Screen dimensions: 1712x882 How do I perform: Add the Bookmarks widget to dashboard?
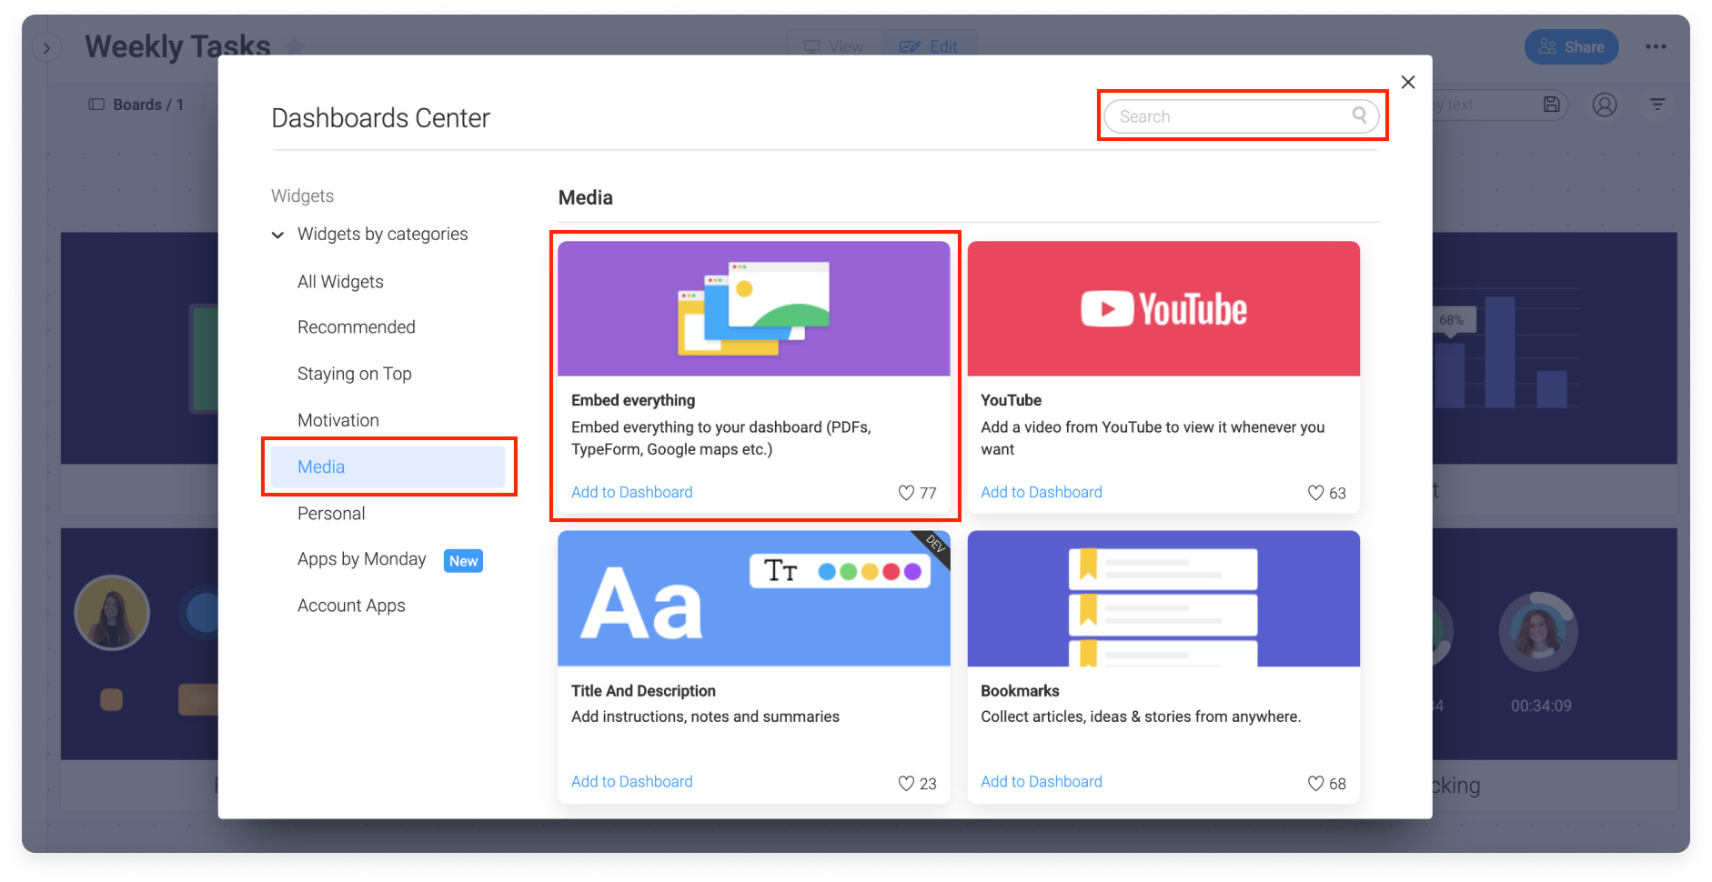(x=1041, y=781)
